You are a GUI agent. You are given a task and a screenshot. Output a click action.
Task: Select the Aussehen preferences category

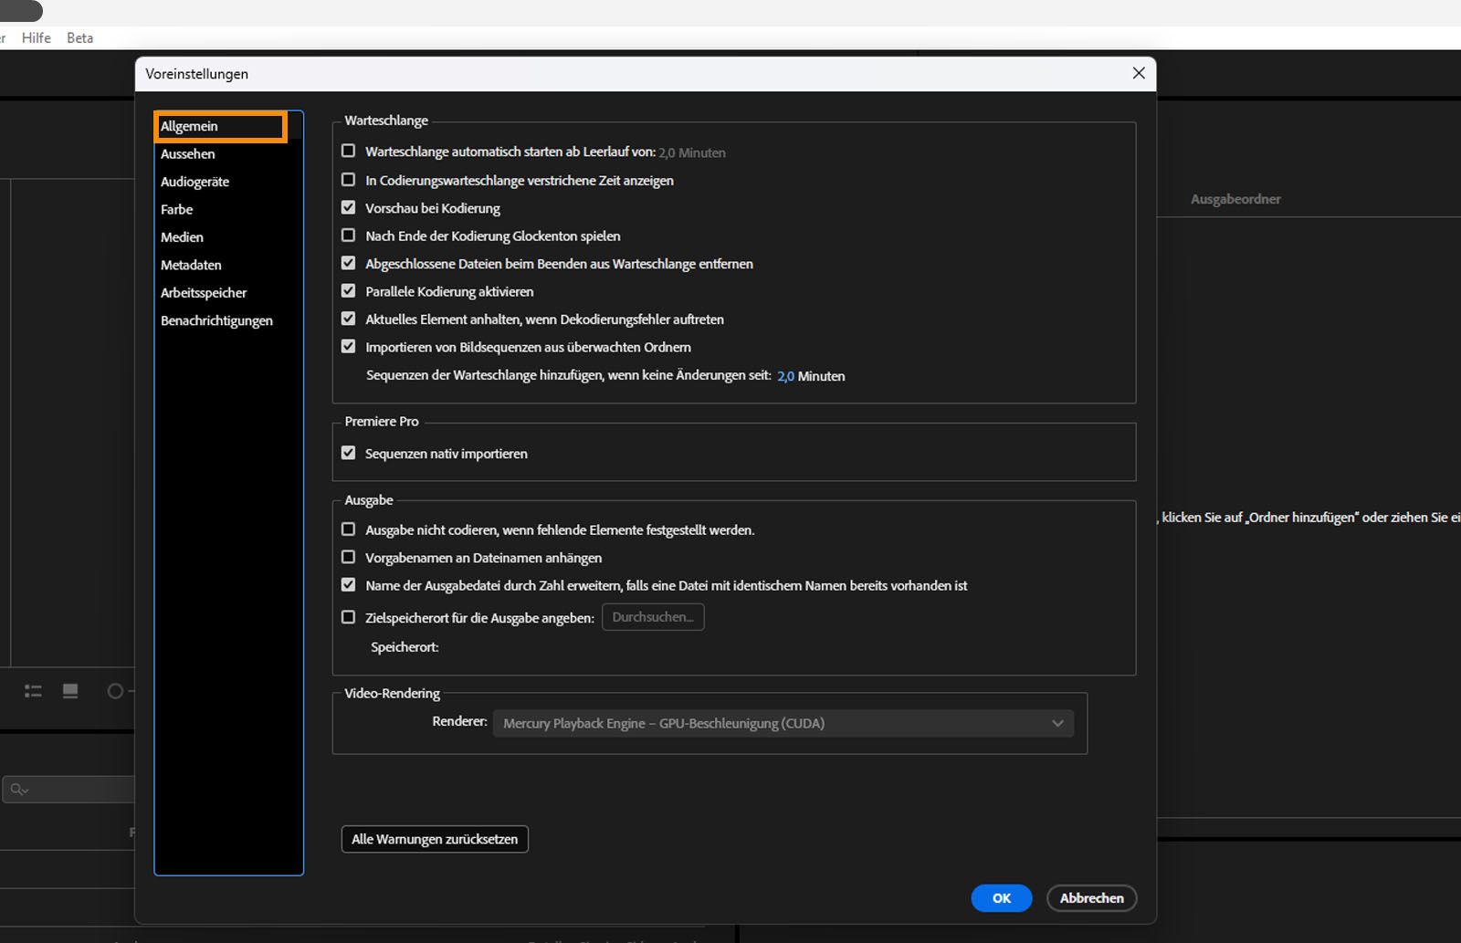188,153
